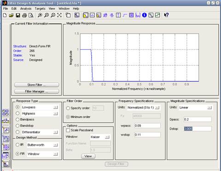Open the File menu

6,9
